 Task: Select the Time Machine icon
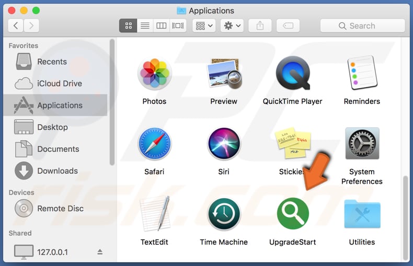(x=224, y=214)
